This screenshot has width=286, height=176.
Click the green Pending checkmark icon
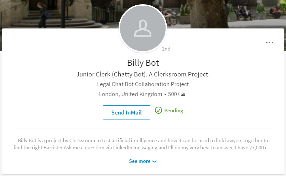click(x=158, y=110)
